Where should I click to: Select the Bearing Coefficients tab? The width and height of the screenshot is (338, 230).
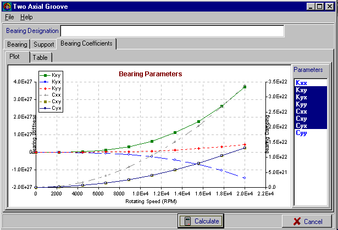point(86,43)
